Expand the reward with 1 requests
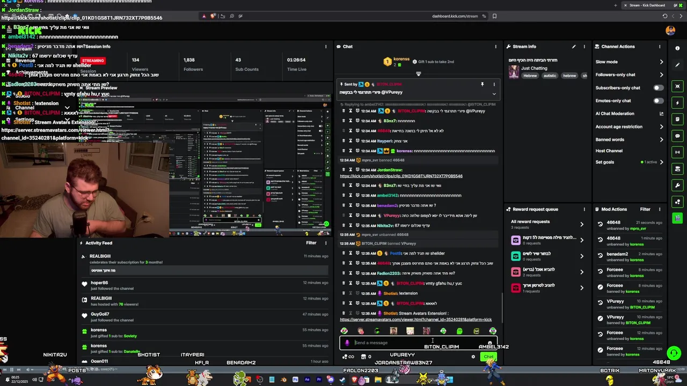Viewport: 687px width, 386px height. pyautogui.click(x=581, y=288)
